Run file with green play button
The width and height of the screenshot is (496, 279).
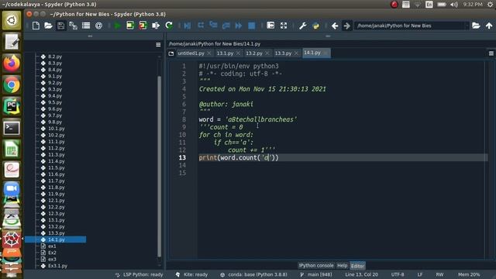pos(117,26)
